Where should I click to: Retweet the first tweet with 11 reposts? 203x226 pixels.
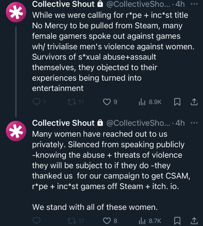(x=69, y=102)
